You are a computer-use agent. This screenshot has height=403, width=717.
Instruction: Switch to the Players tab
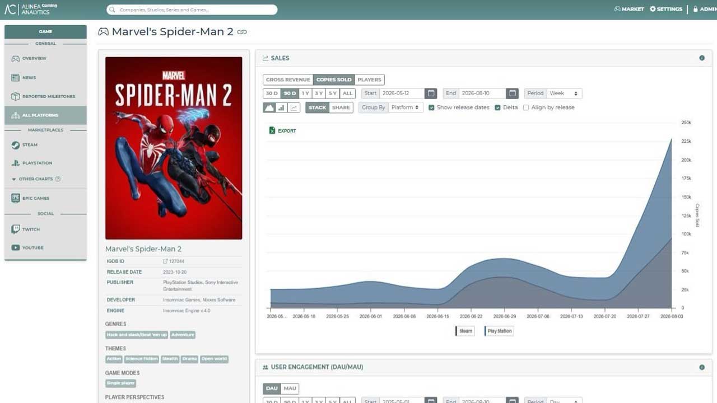pos(369,79)
